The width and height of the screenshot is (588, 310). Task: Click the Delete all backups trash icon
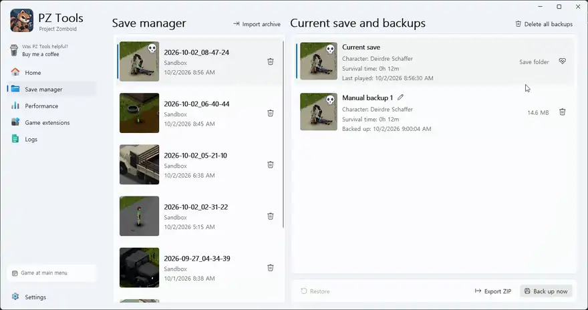pos(519,23)
